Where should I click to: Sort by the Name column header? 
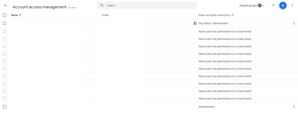(x=14, y=15)
